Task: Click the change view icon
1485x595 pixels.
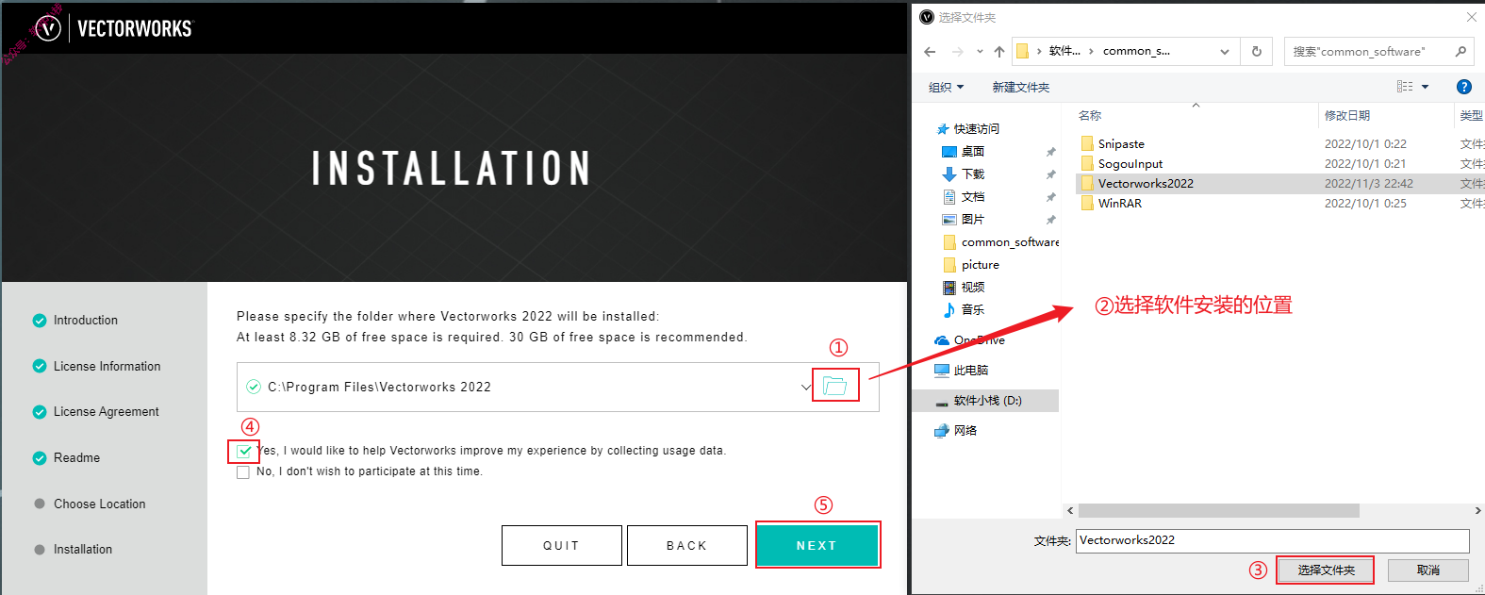Action: click(x=1405, y=87)
